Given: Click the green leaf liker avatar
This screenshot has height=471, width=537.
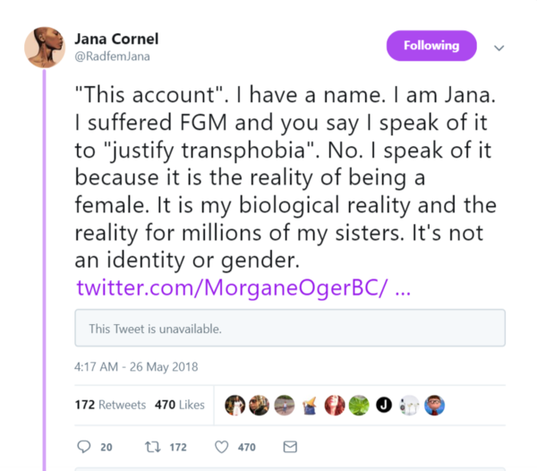Looking at the screenshot, I should pyautogui.click(x=359, y=405).
